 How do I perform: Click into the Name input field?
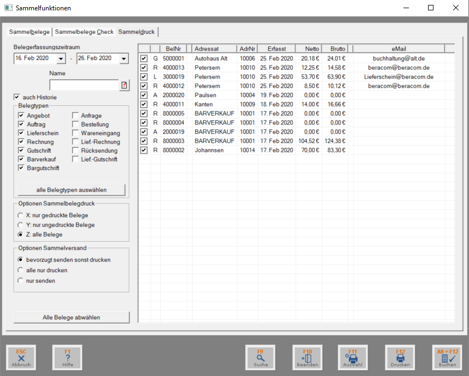(84, 86)
